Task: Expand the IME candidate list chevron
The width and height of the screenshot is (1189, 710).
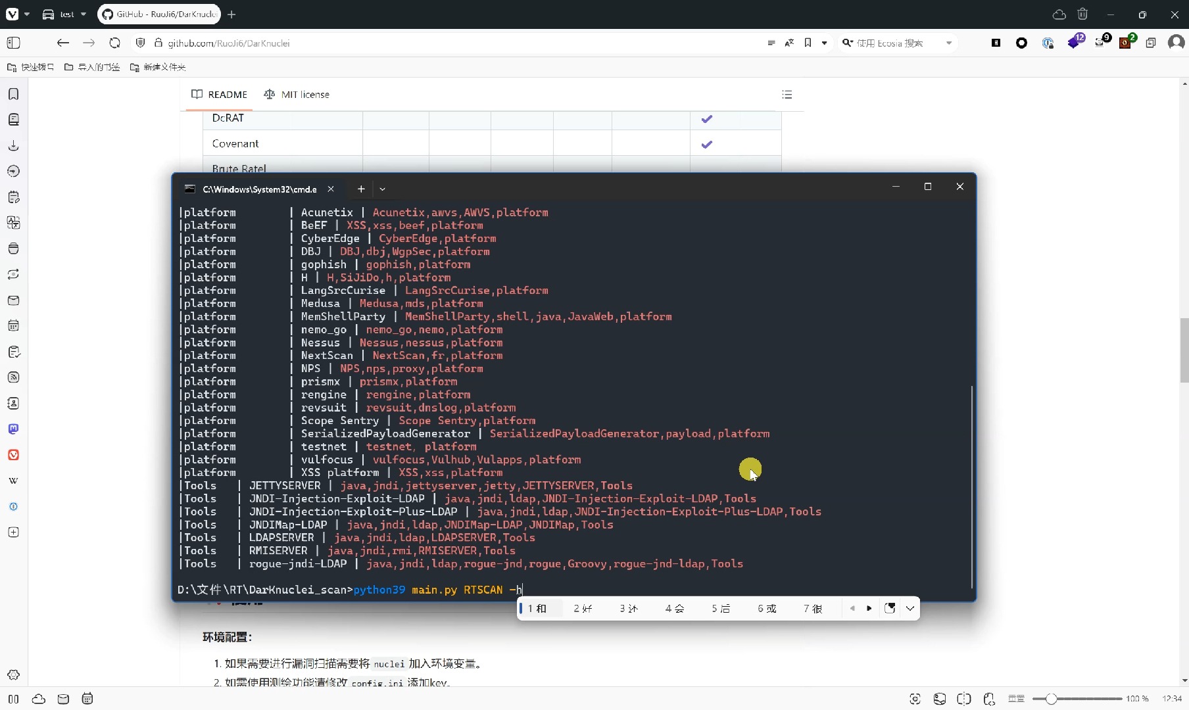Action: (x=910, y=608)
